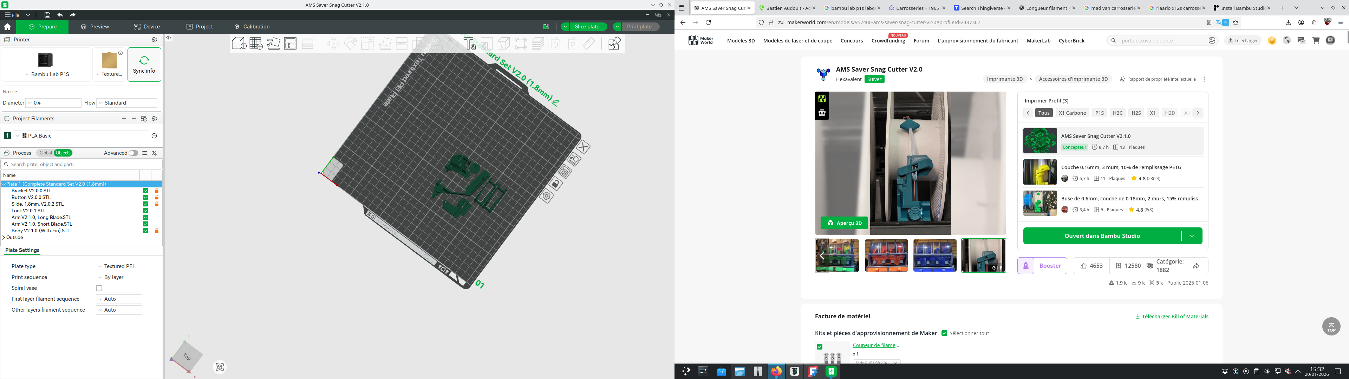
Task: Click compare presets icon beside Advanced
Action: (x=155, y=153)
